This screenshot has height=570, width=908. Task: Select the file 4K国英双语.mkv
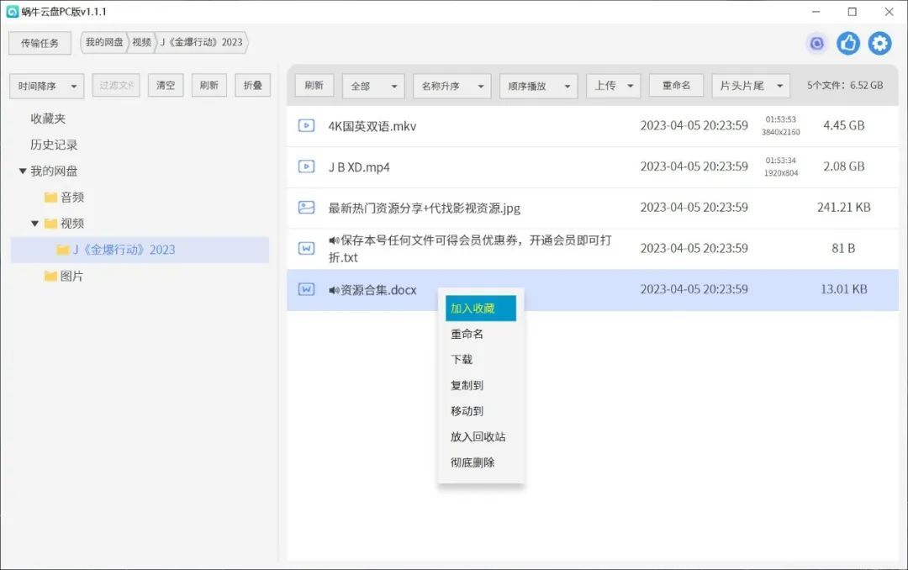372,126
